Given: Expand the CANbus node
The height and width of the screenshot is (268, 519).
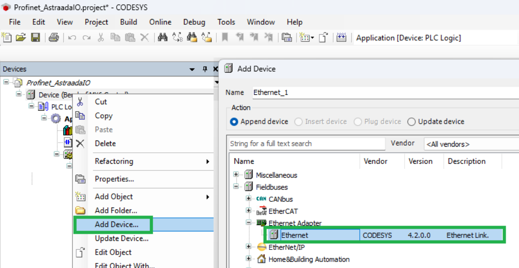Looking at the screenshot, I should pos(249,199).
